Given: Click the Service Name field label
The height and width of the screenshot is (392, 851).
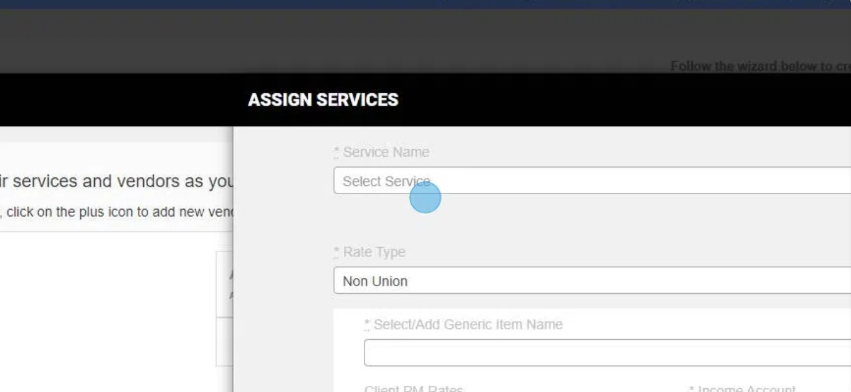Looking at the screenshot, I should point(386,152).
